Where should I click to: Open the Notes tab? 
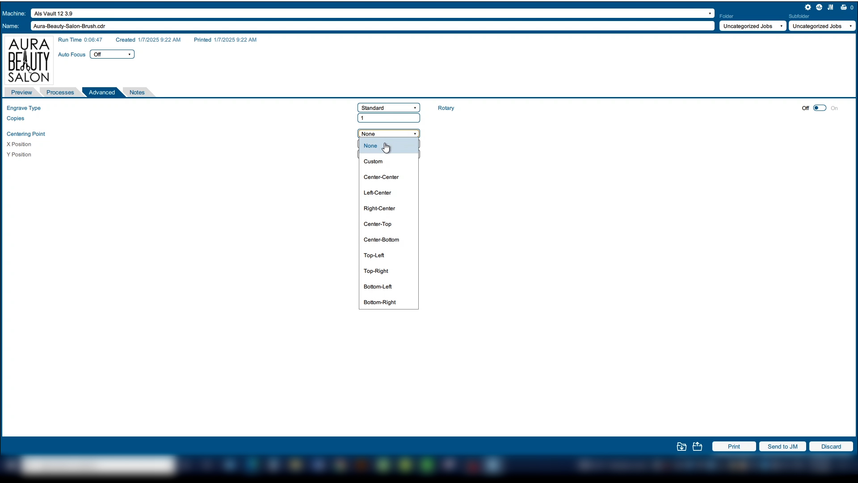pyautogui.click(x=137, y=93)
